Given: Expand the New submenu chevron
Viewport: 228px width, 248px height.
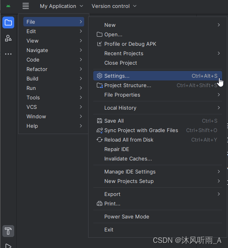Looking at the screenshot, I should [219, 25].
